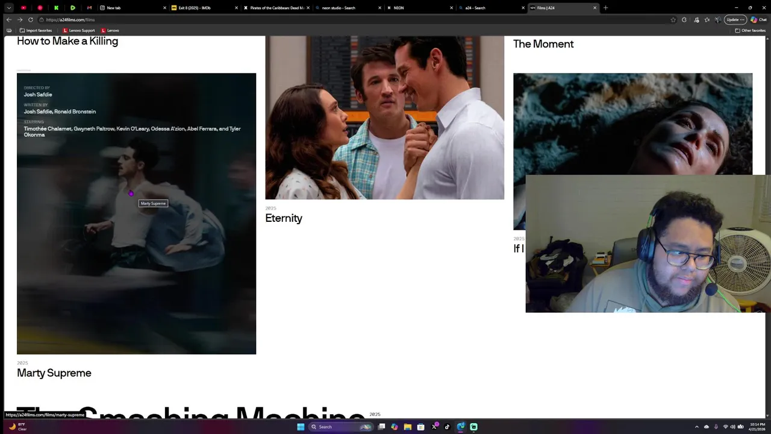Viewport: 771px width, 434px height.
Task: Open File Explorer from taskbar
Action: point(408,427)
